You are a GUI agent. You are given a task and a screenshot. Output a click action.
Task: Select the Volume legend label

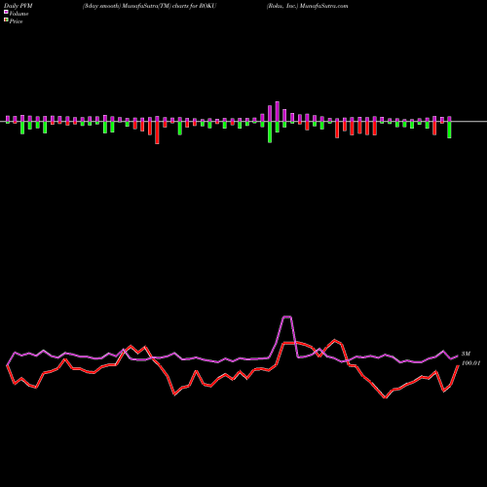tap(19, 14)
